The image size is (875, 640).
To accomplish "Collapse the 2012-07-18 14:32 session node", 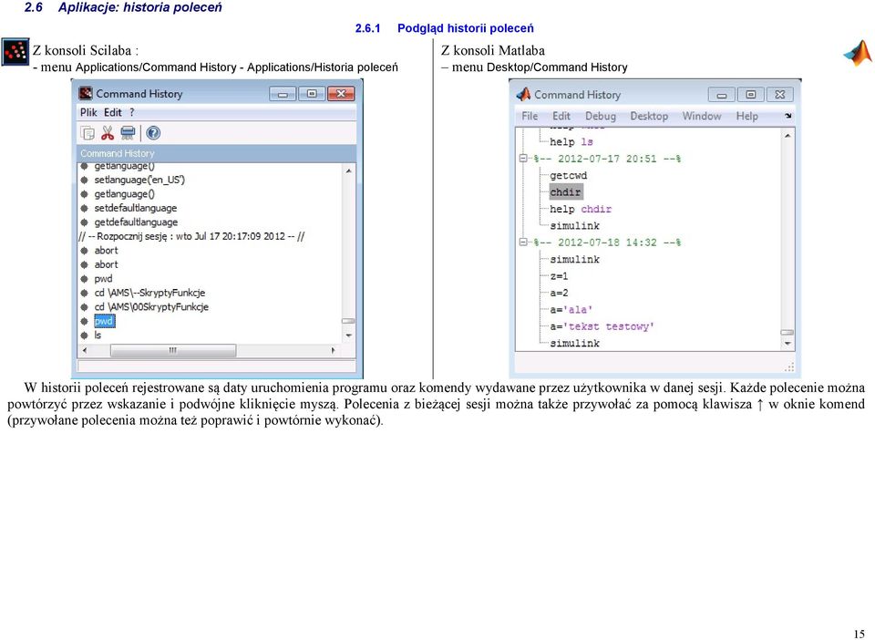I will click(523, 243).
